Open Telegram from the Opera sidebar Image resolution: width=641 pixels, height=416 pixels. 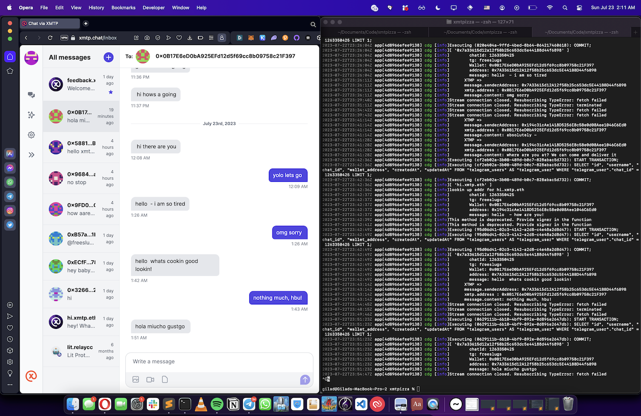pyautogui.click(x=10, y=196)
